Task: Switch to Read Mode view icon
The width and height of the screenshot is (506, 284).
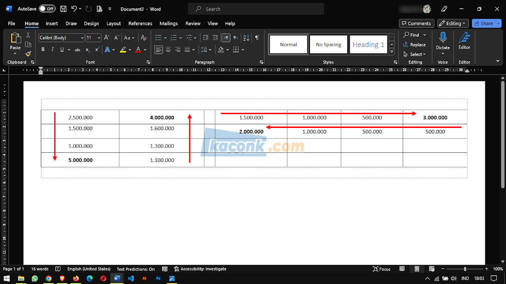Action: [x=402, y=269]
